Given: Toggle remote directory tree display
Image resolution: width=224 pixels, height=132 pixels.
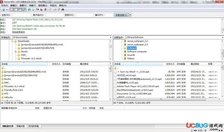Looking at the screenshot, I should point(20,10).
